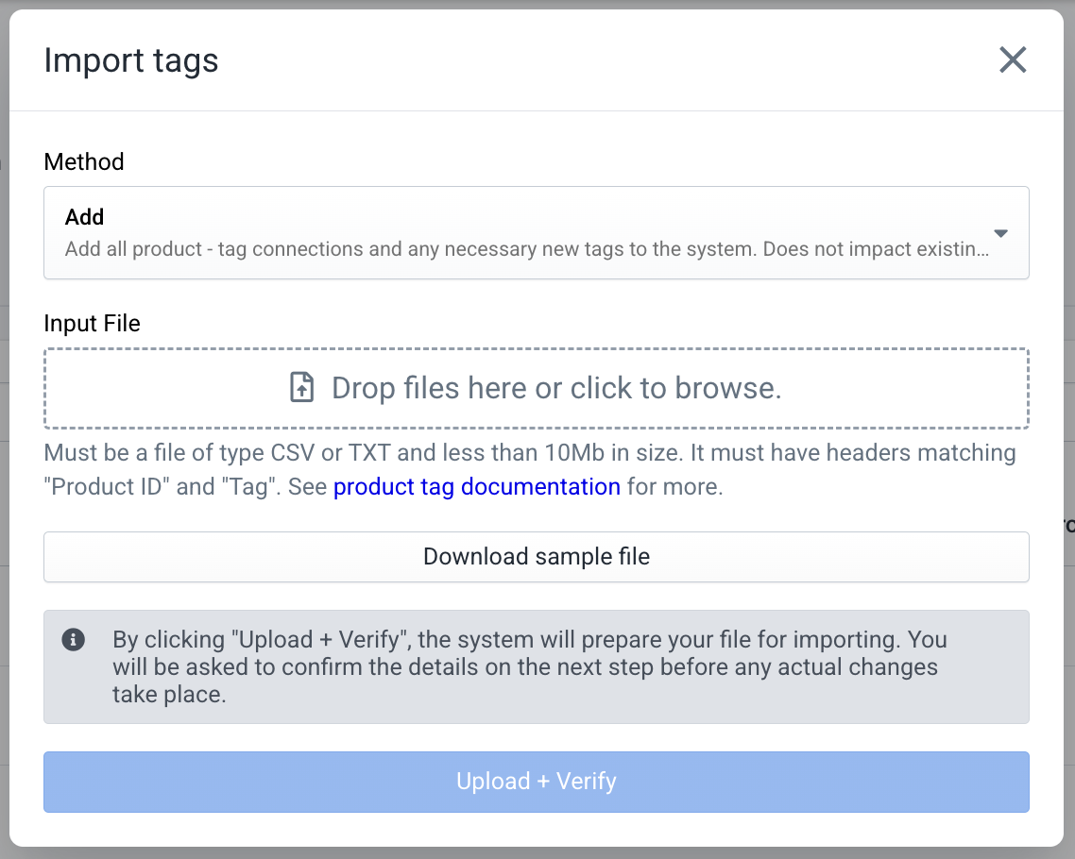
Task: Click the file upload icon in drop zone
Action: [x=300, y=387]
